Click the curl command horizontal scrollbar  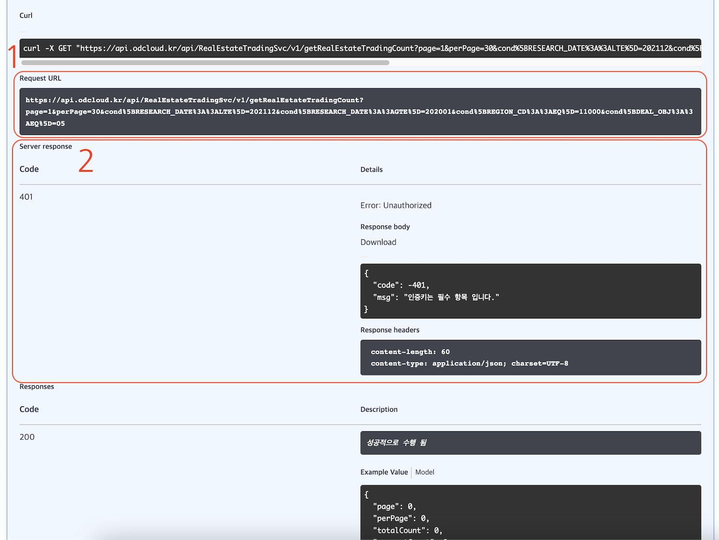(x=205, y=63)
